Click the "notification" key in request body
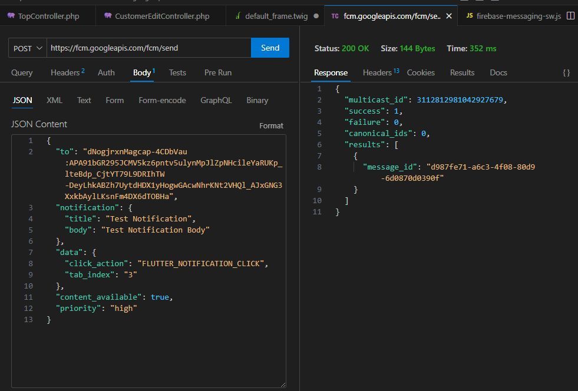The height and width of the screenshot is (391, 578). (x=87, y=207)
